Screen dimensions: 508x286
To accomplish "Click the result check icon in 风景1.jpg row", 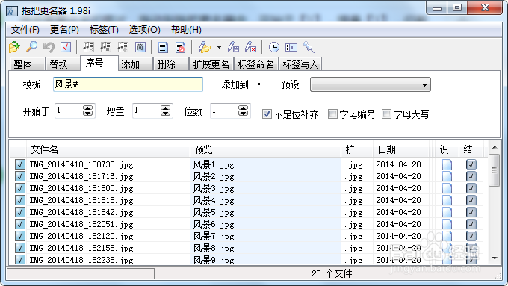I will 471,164.
